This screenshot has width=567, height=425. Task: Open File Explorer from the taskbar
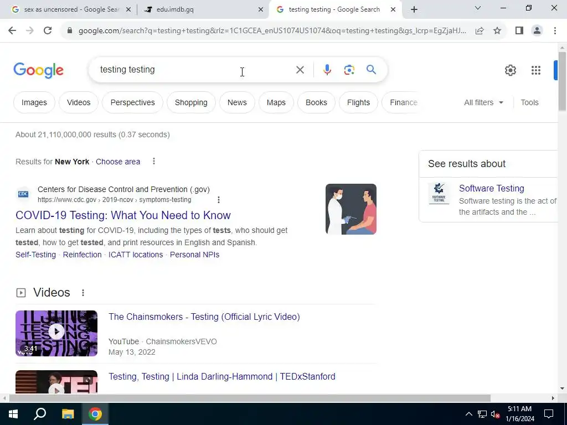click(x=68, y=414)
